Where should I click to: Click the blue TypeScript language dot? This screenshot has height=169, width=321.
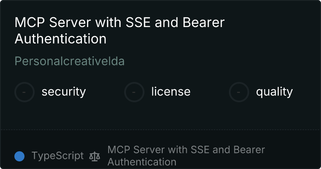(19, 156)
